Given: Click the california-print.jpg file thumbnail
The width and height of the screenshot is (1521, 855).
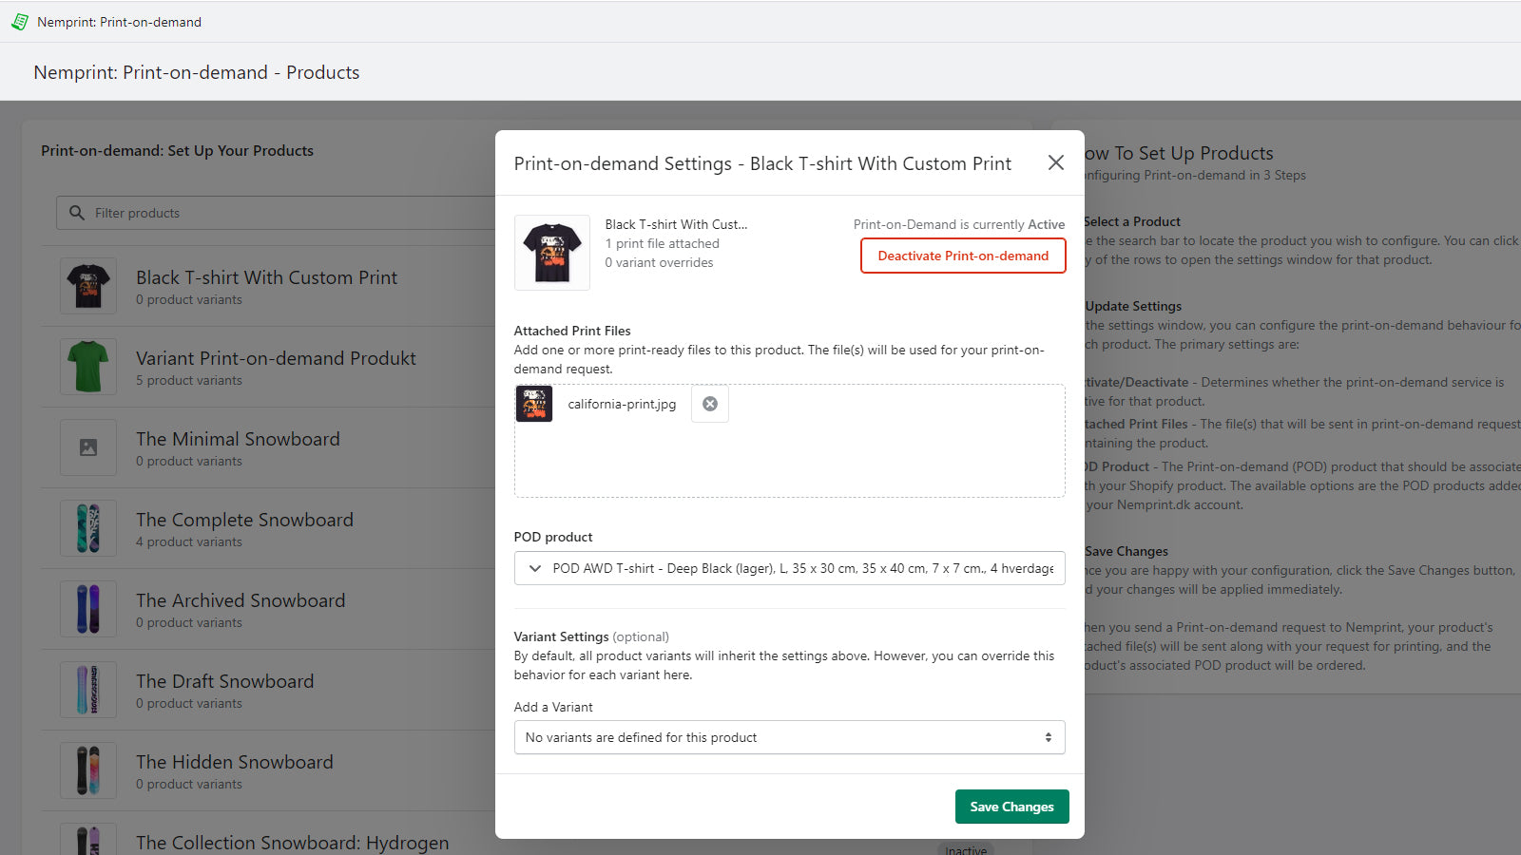Looking at the screenshot, I should (534, 404).
